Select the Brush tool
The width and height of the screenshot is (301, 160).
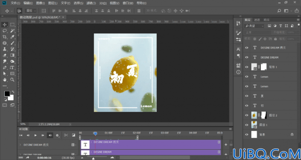click(x=12, y=43)
